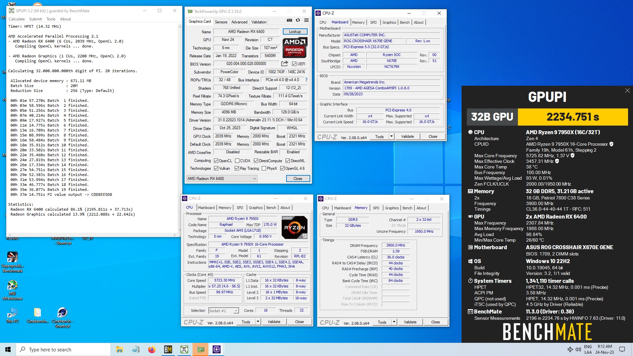633x356 pixels.
Task: Click the GPU-Z refresh icon
Action: click(x=298, y=20)
